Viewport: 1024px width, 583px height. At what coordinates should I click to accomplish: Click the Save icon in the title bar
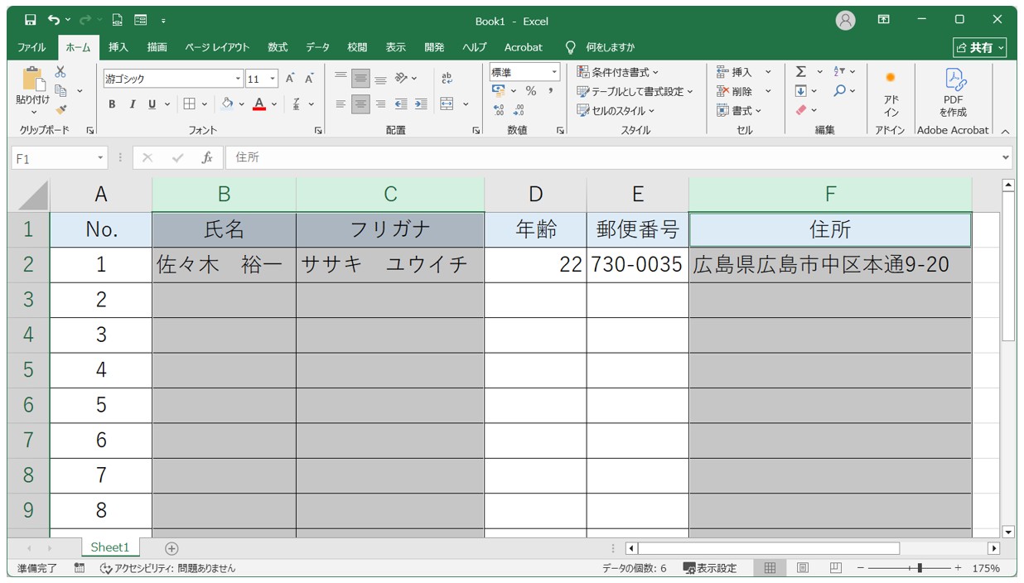pos(30,20)
